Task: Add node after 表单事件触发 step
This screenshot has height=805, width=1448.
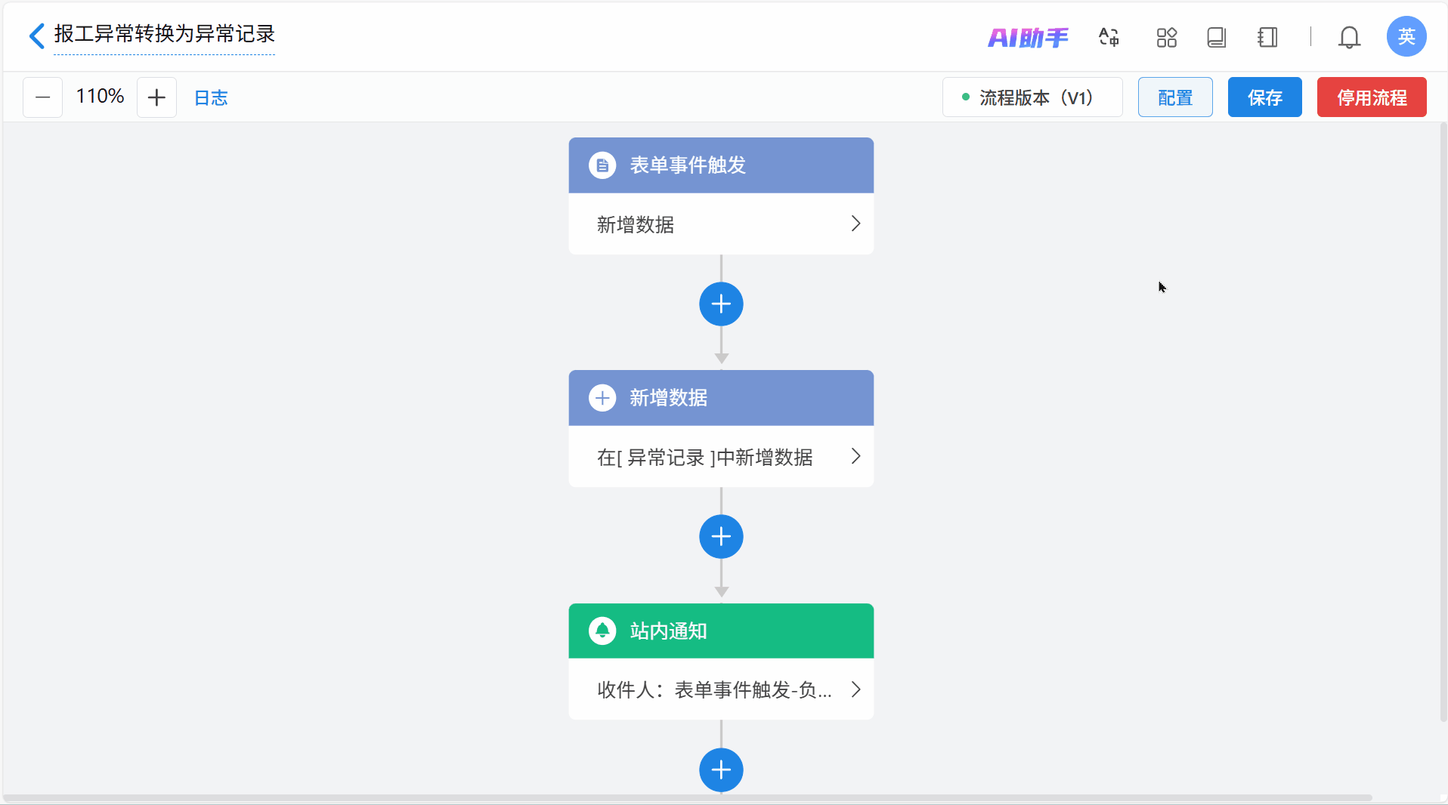Action: (721, 304)
